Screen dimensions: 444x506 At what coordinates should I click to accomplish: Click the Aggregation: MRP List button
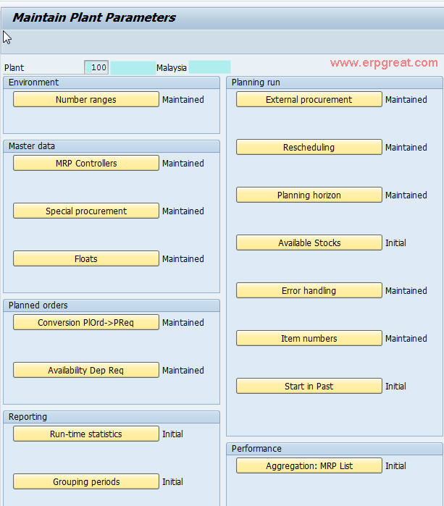[x=309, y=465]
